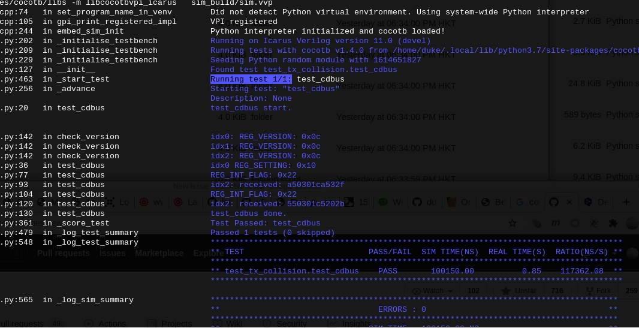Screen dimensions: 639x328
Task: Open Explore in GitHub header
Action: (x=208, y=253)
